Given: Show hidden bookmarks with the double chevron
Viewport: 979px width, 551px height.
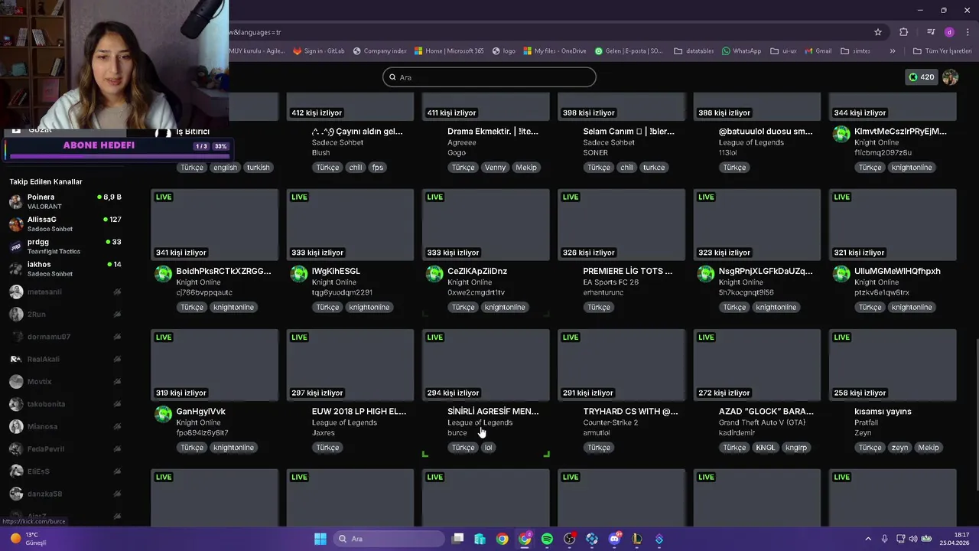Looking at the screenshot, I should (x=892, y=51).
